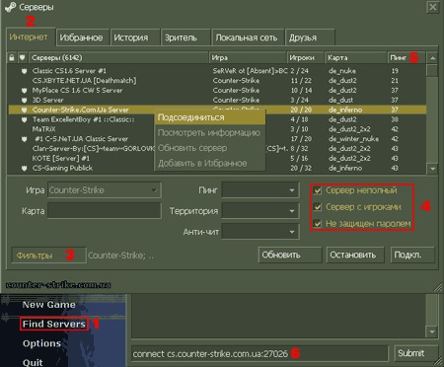Click shield icon beside Classic CS1.6 Server #1
The width and height of the screenshot is (444, 367).
point(24,71)
